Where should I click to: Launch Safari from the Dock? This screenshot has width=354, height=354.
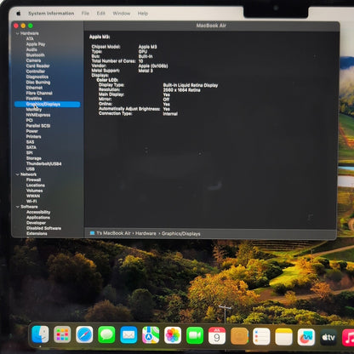click(84, 335)
